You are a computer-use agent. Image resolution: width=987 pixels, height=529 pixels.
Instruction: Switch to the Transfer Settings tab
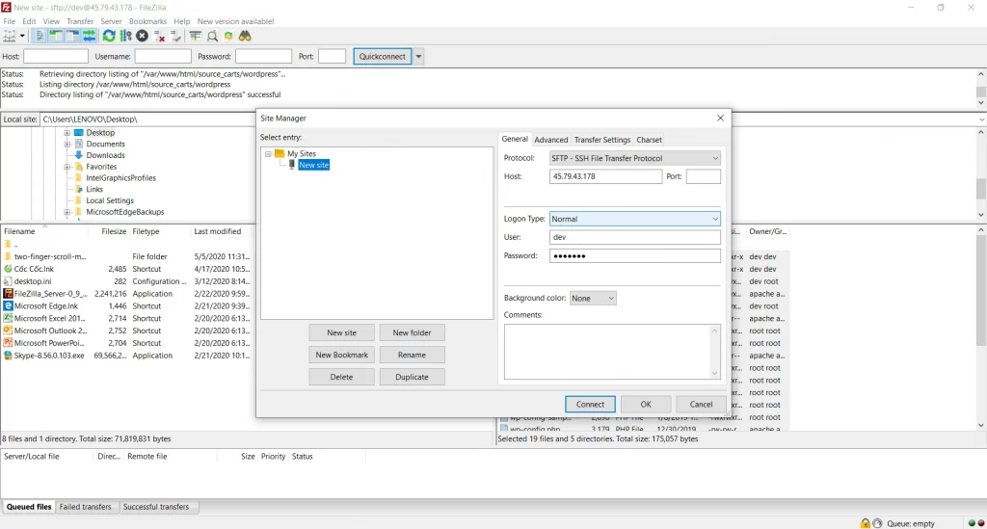[601, 140]
